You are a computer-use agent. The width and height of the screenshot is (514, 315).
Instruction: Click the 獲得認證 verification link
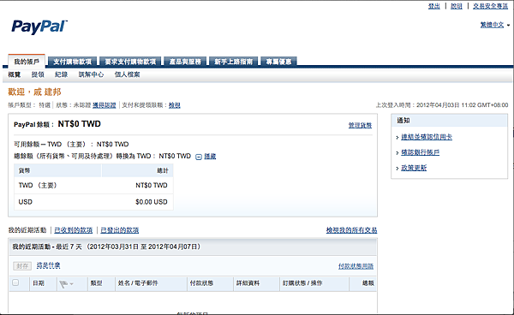pyautogui.click(x=105, y=105)
